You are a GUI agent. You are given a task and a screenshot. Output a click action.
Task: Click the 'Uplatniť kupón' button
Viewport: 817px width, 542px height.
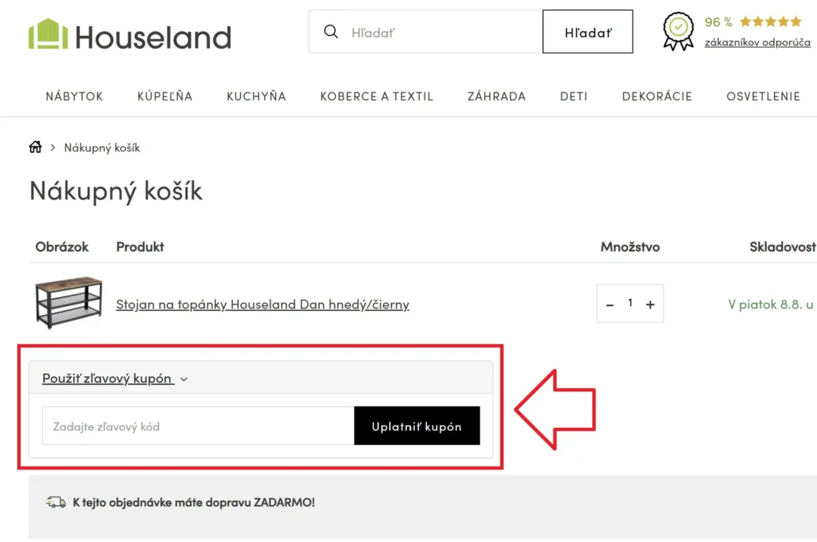(x=416, y=426)
